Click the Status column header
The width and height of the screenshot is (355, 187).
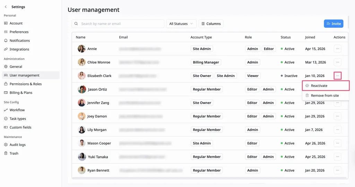point(286,37)
